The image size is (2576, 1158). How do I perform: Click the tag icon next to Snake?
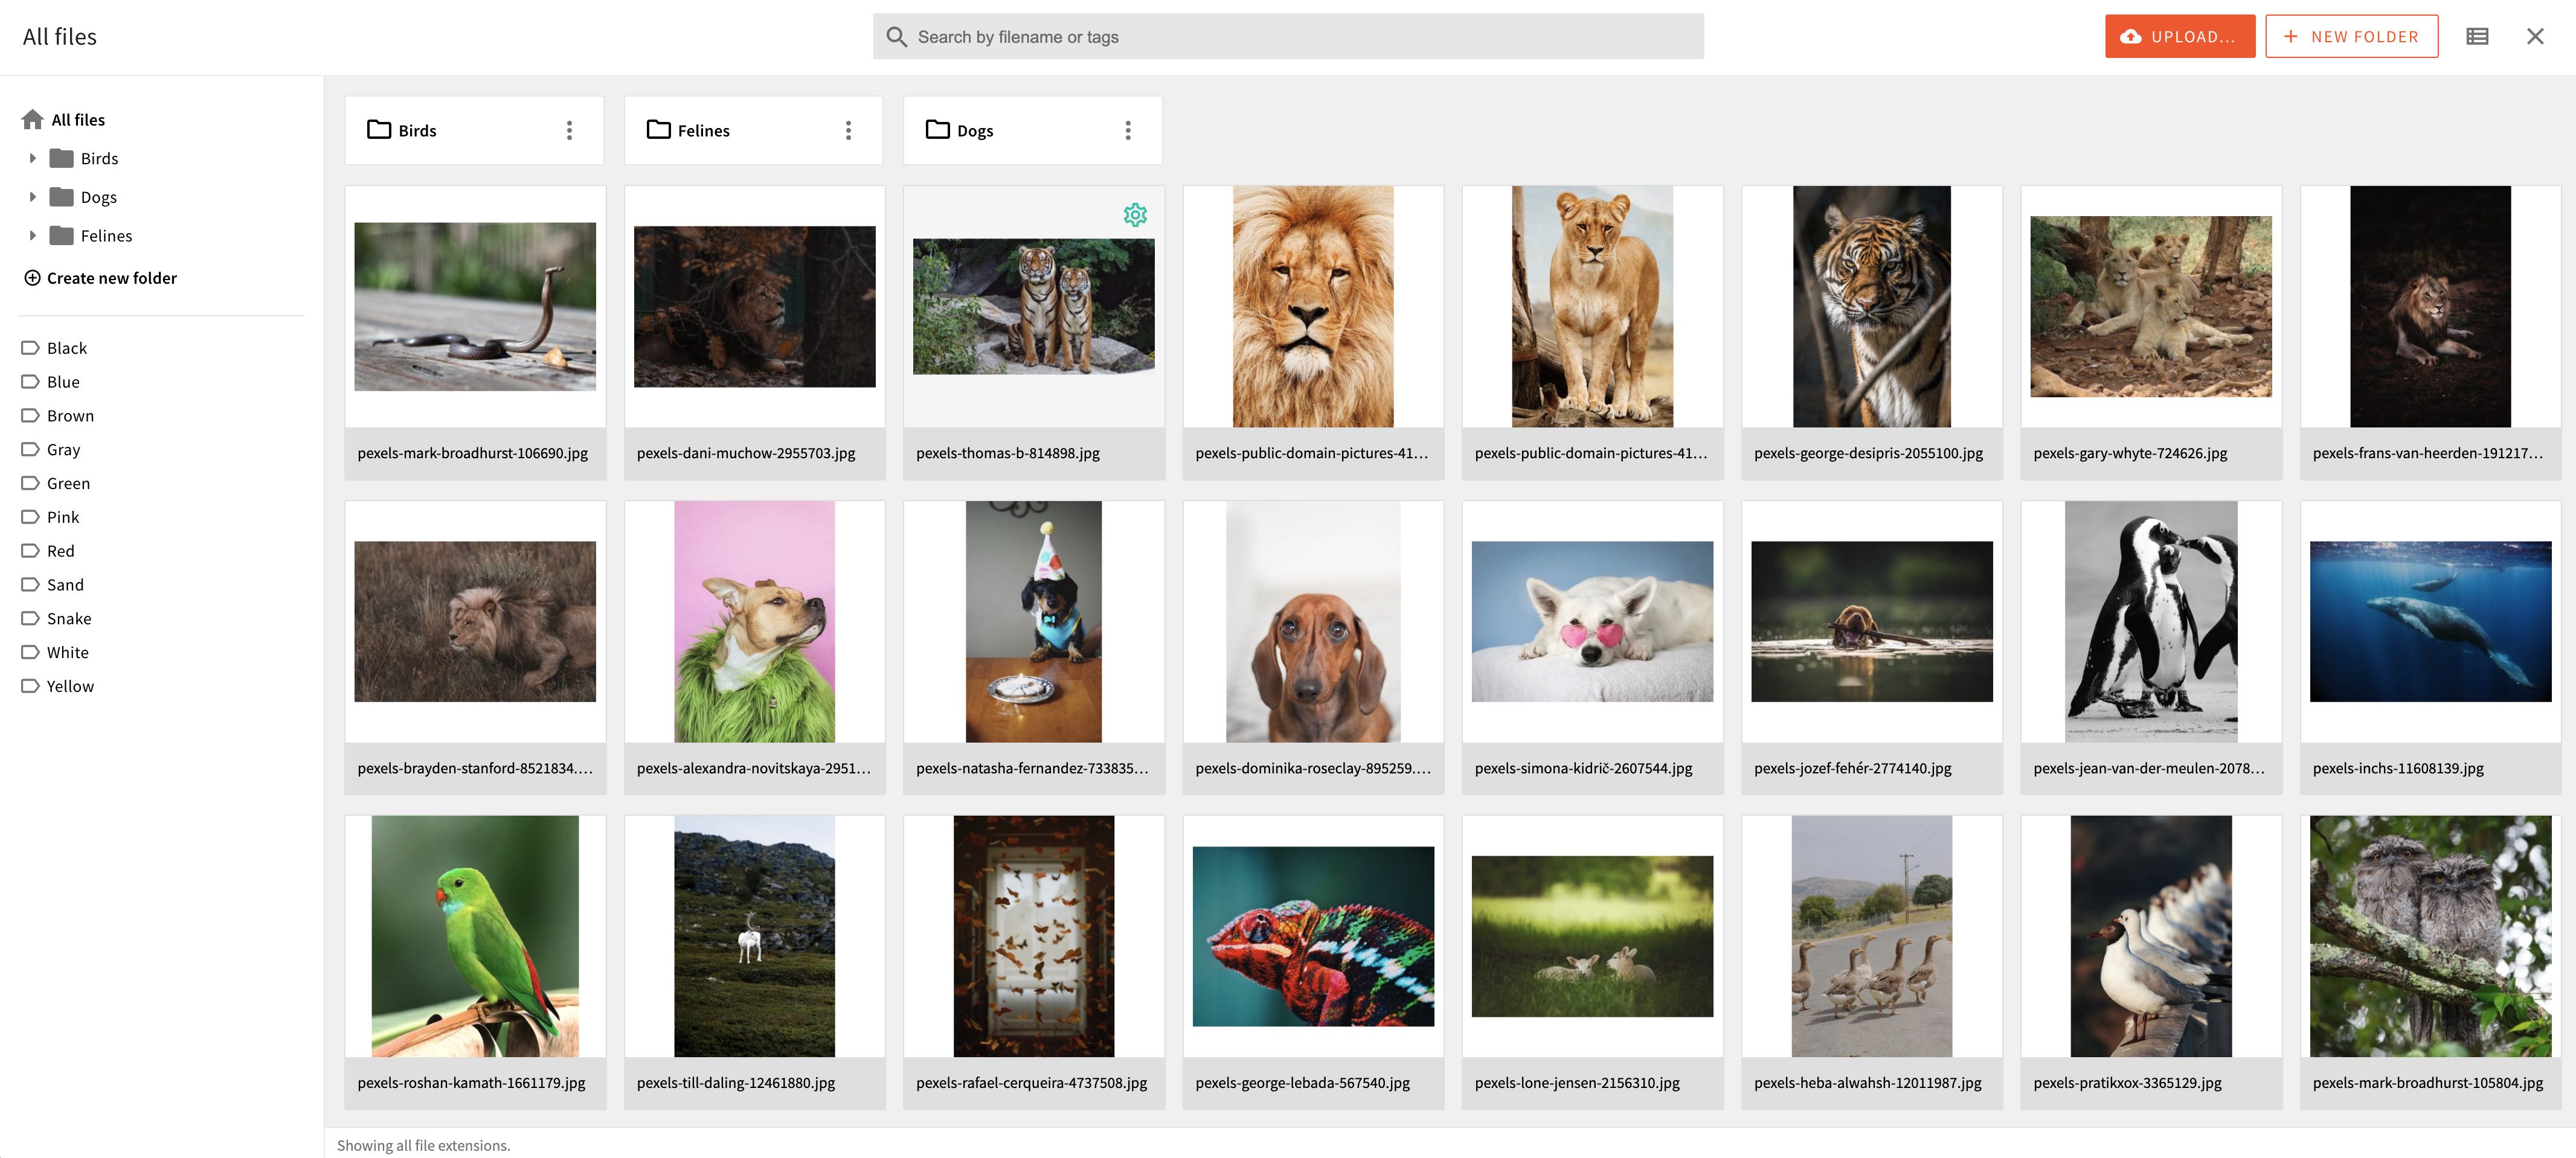click(x=29, y=618)
